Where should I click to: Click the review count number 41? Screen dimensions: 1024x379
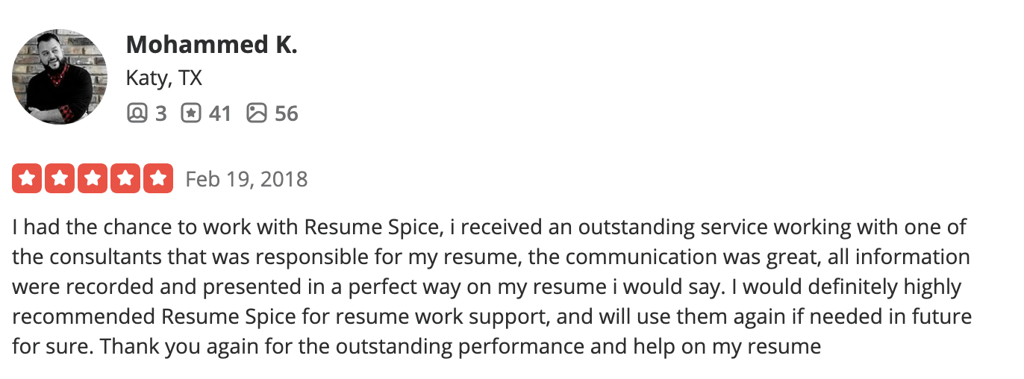(x=219, y=113)
